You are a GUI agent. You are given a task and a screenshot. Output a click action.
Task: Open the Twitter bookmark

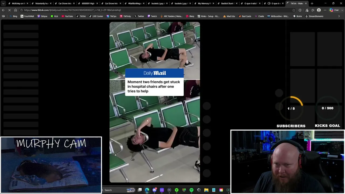(x=139, y=16)
